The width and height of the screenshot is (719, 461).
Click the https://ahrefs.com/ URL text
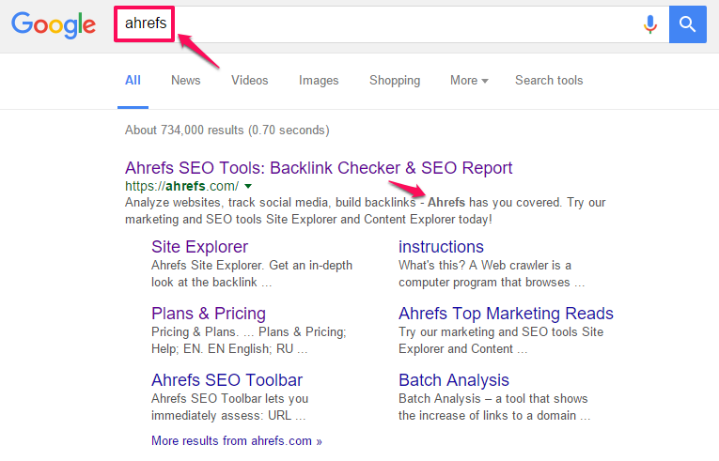point(181,186)
